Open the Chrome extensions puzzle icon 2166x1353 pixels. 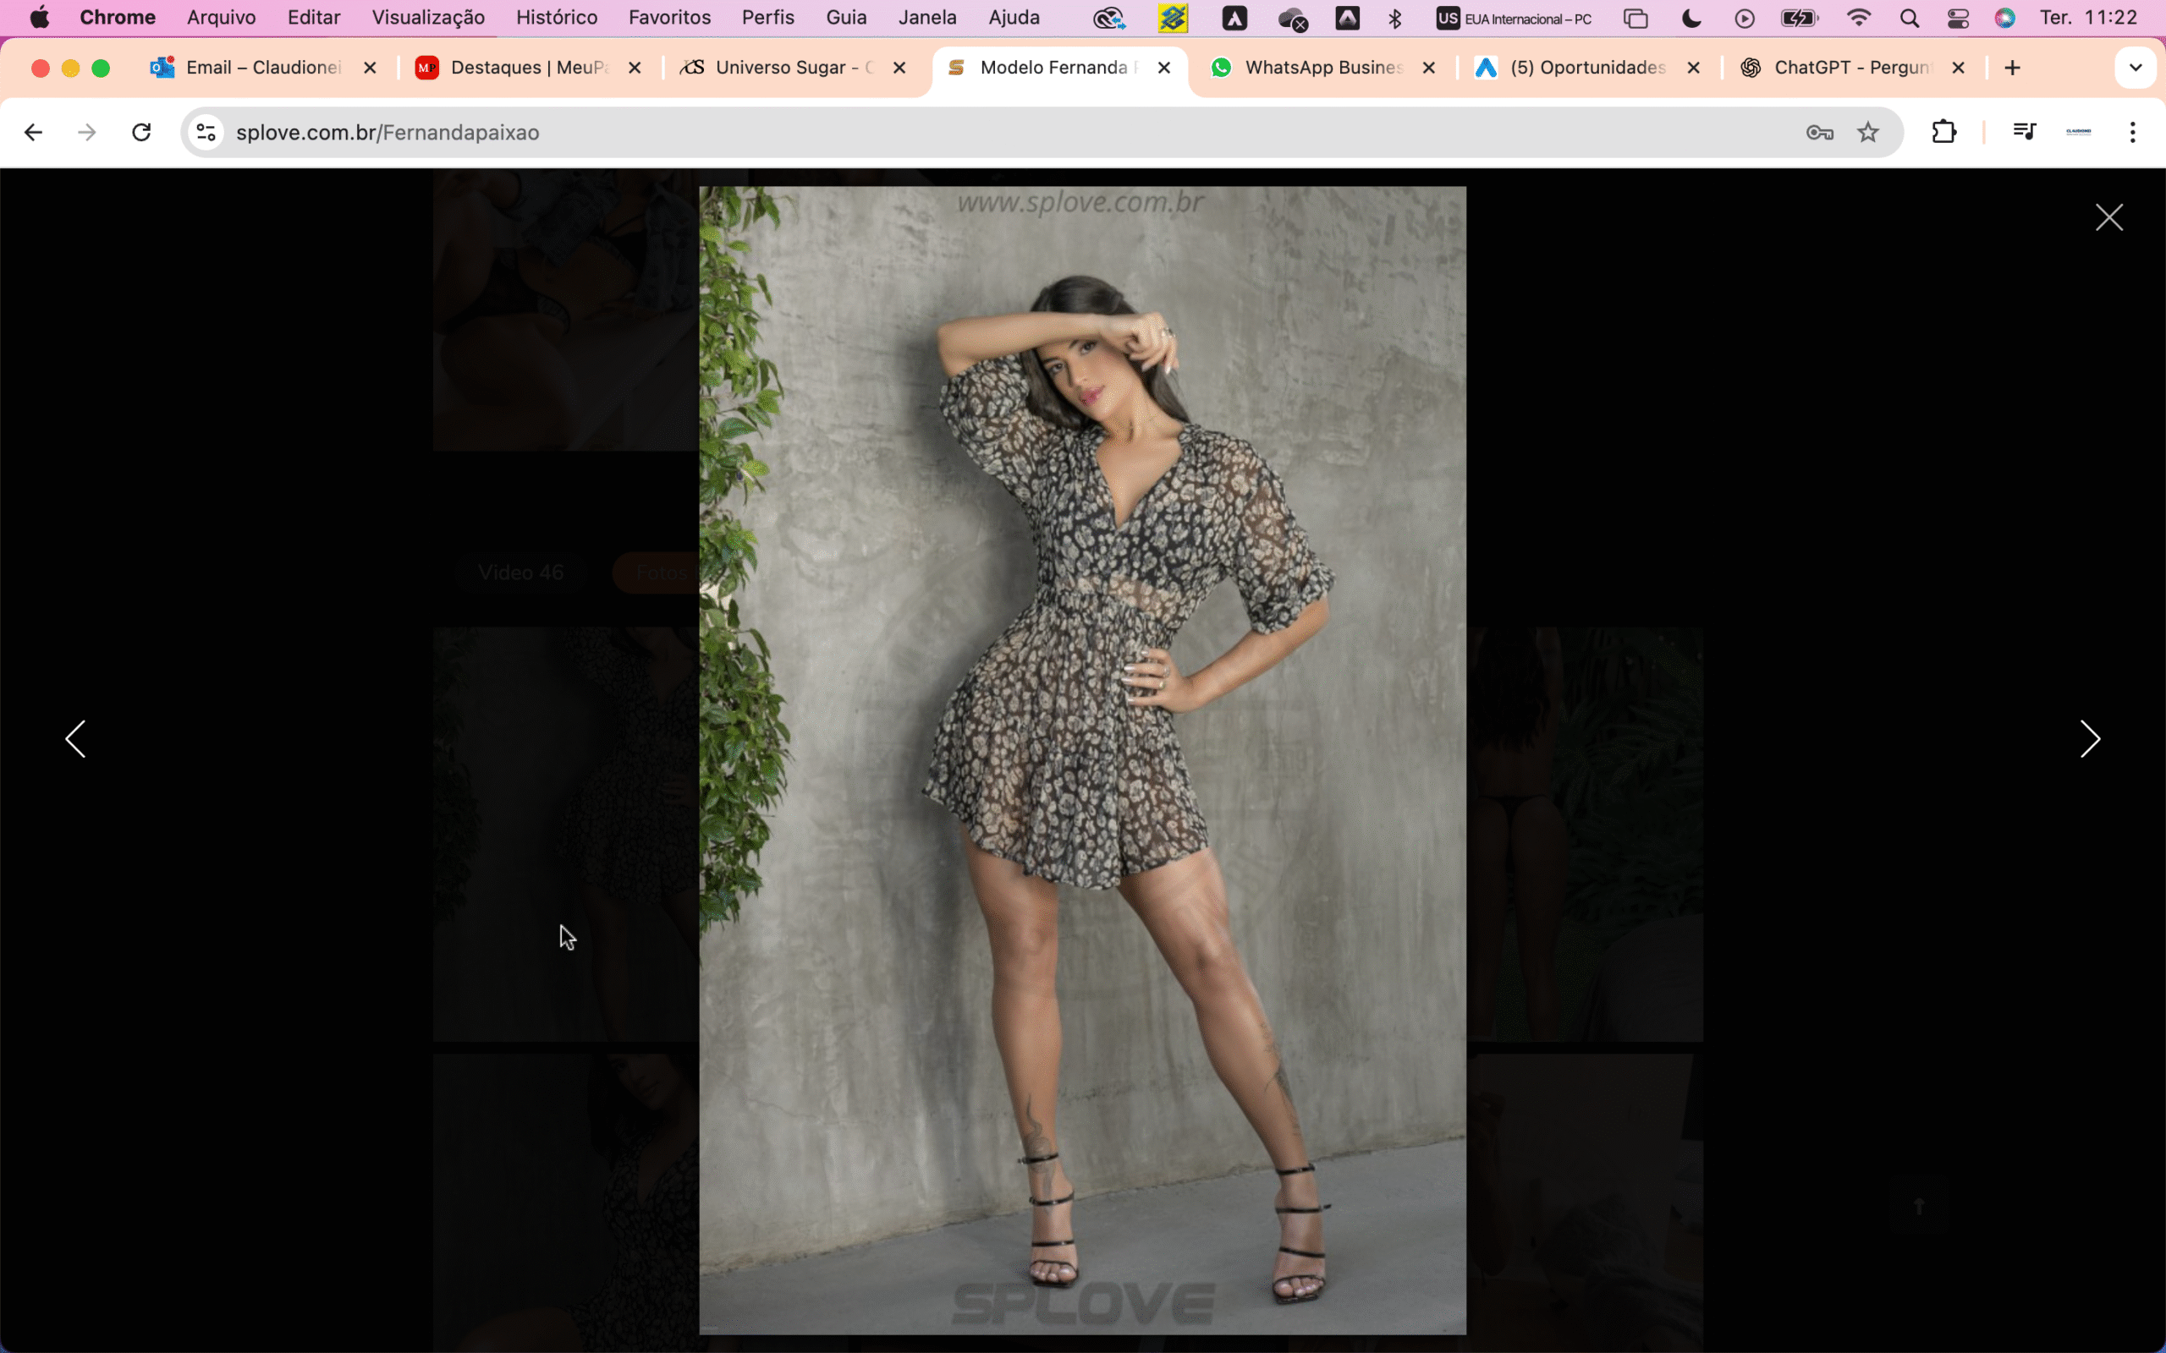1943,133
